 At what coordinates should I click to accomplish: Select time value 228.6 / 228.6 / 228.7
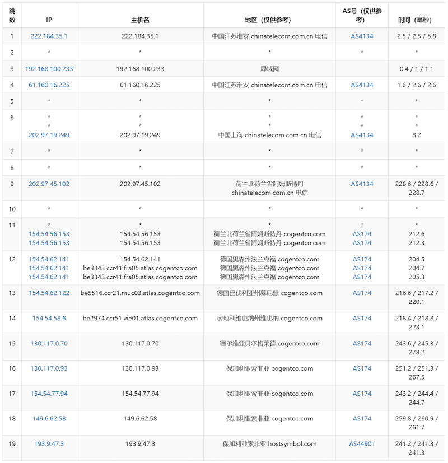click(x=417, y=188)
